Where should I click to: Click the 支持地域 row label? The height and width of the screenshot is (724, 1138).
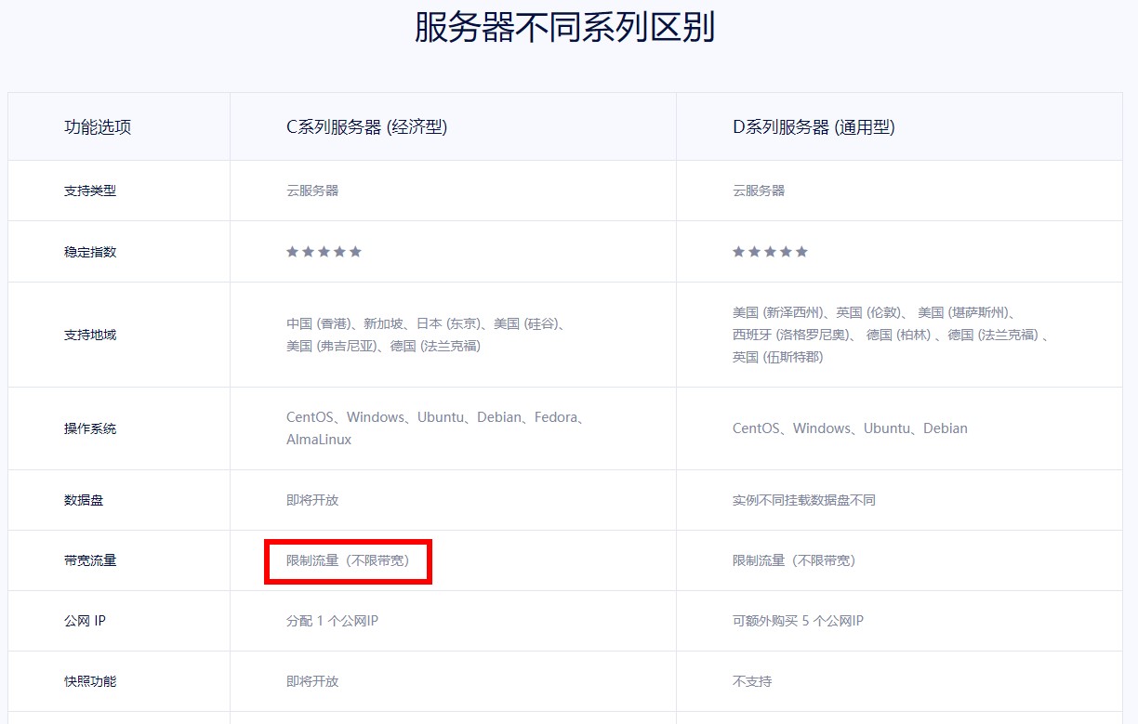[90, 335]
